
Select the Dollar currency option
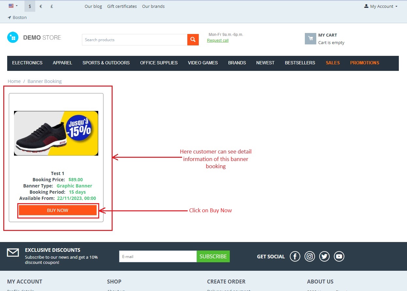(30, 6)
